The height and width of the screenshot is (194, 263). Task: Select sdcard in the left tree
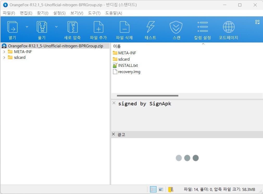point(20,57)
